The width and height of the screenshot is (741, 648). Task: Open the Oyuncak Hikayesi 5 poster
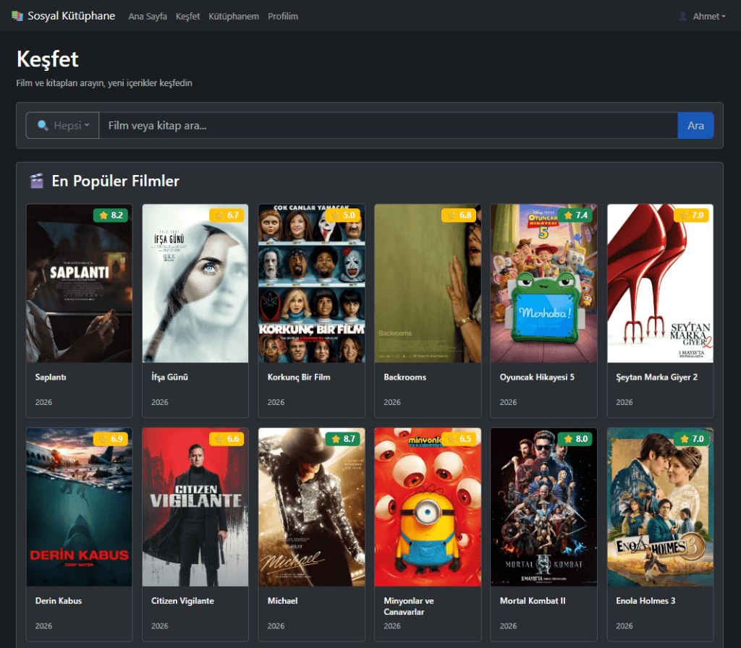coord(544,283)
